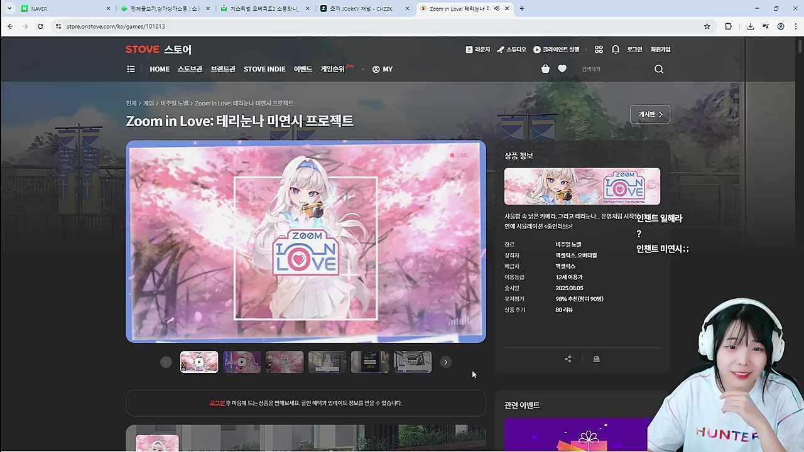Select the first video thumbnail in gallery
The height and width of the screenshot is (452, 804).
click(x=199, y=362)
